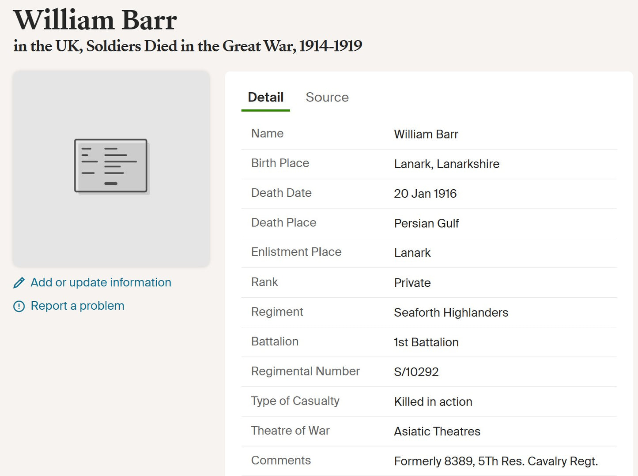
Task: Click the record document placeholder icon
Action: pyautogui.click(x=111, y=166)
